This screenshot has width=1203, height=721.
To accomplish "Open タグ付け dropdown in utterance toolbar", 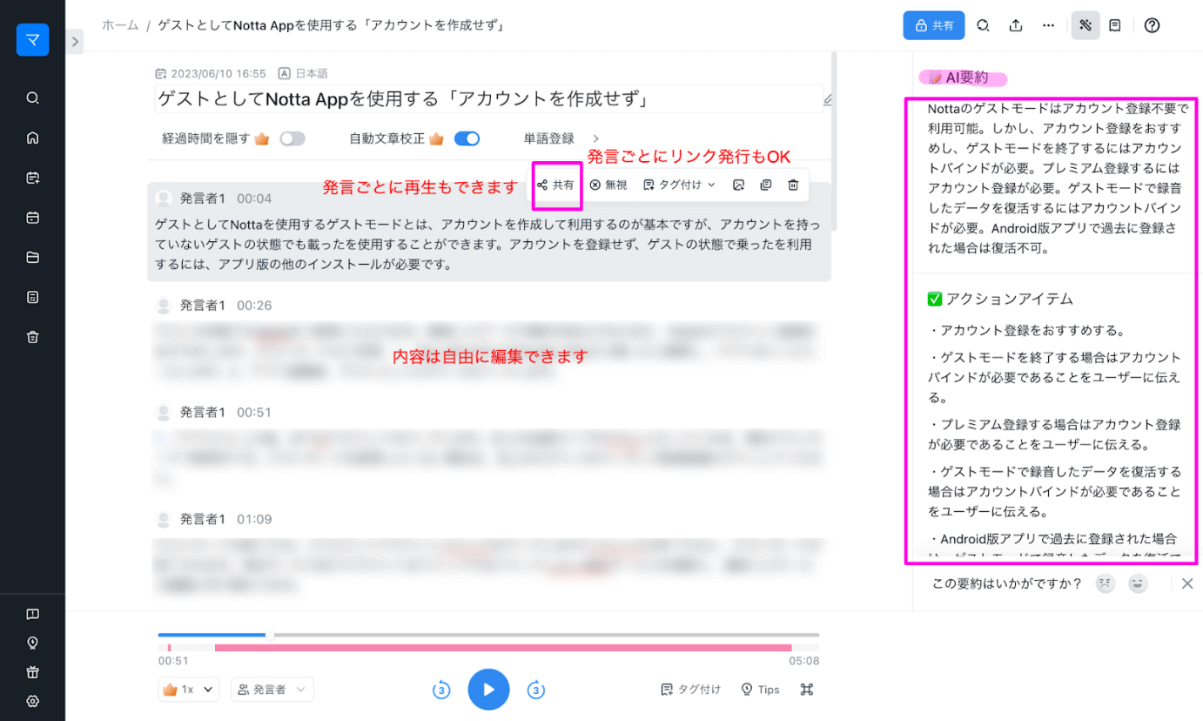I will (679, 185).
